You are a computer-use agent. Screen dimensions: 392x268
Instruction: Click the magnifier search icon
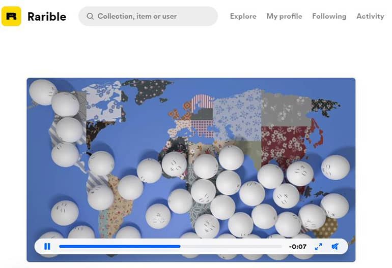click(x=90, y=16)
